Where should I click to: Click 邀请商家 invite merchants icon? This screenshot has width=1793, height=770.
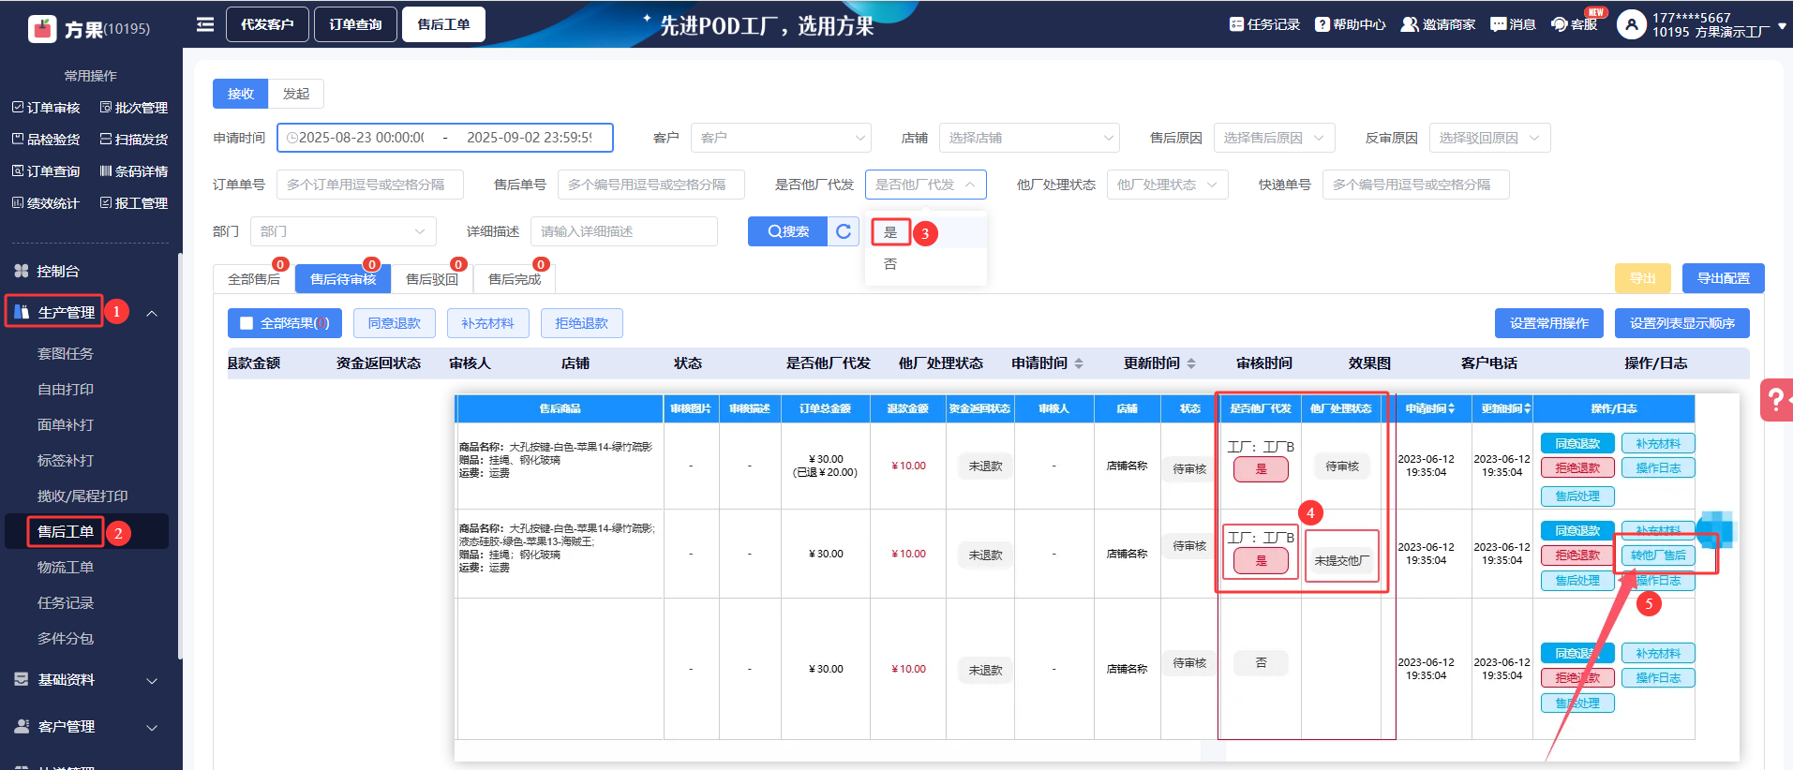[x=1409, y=24]
